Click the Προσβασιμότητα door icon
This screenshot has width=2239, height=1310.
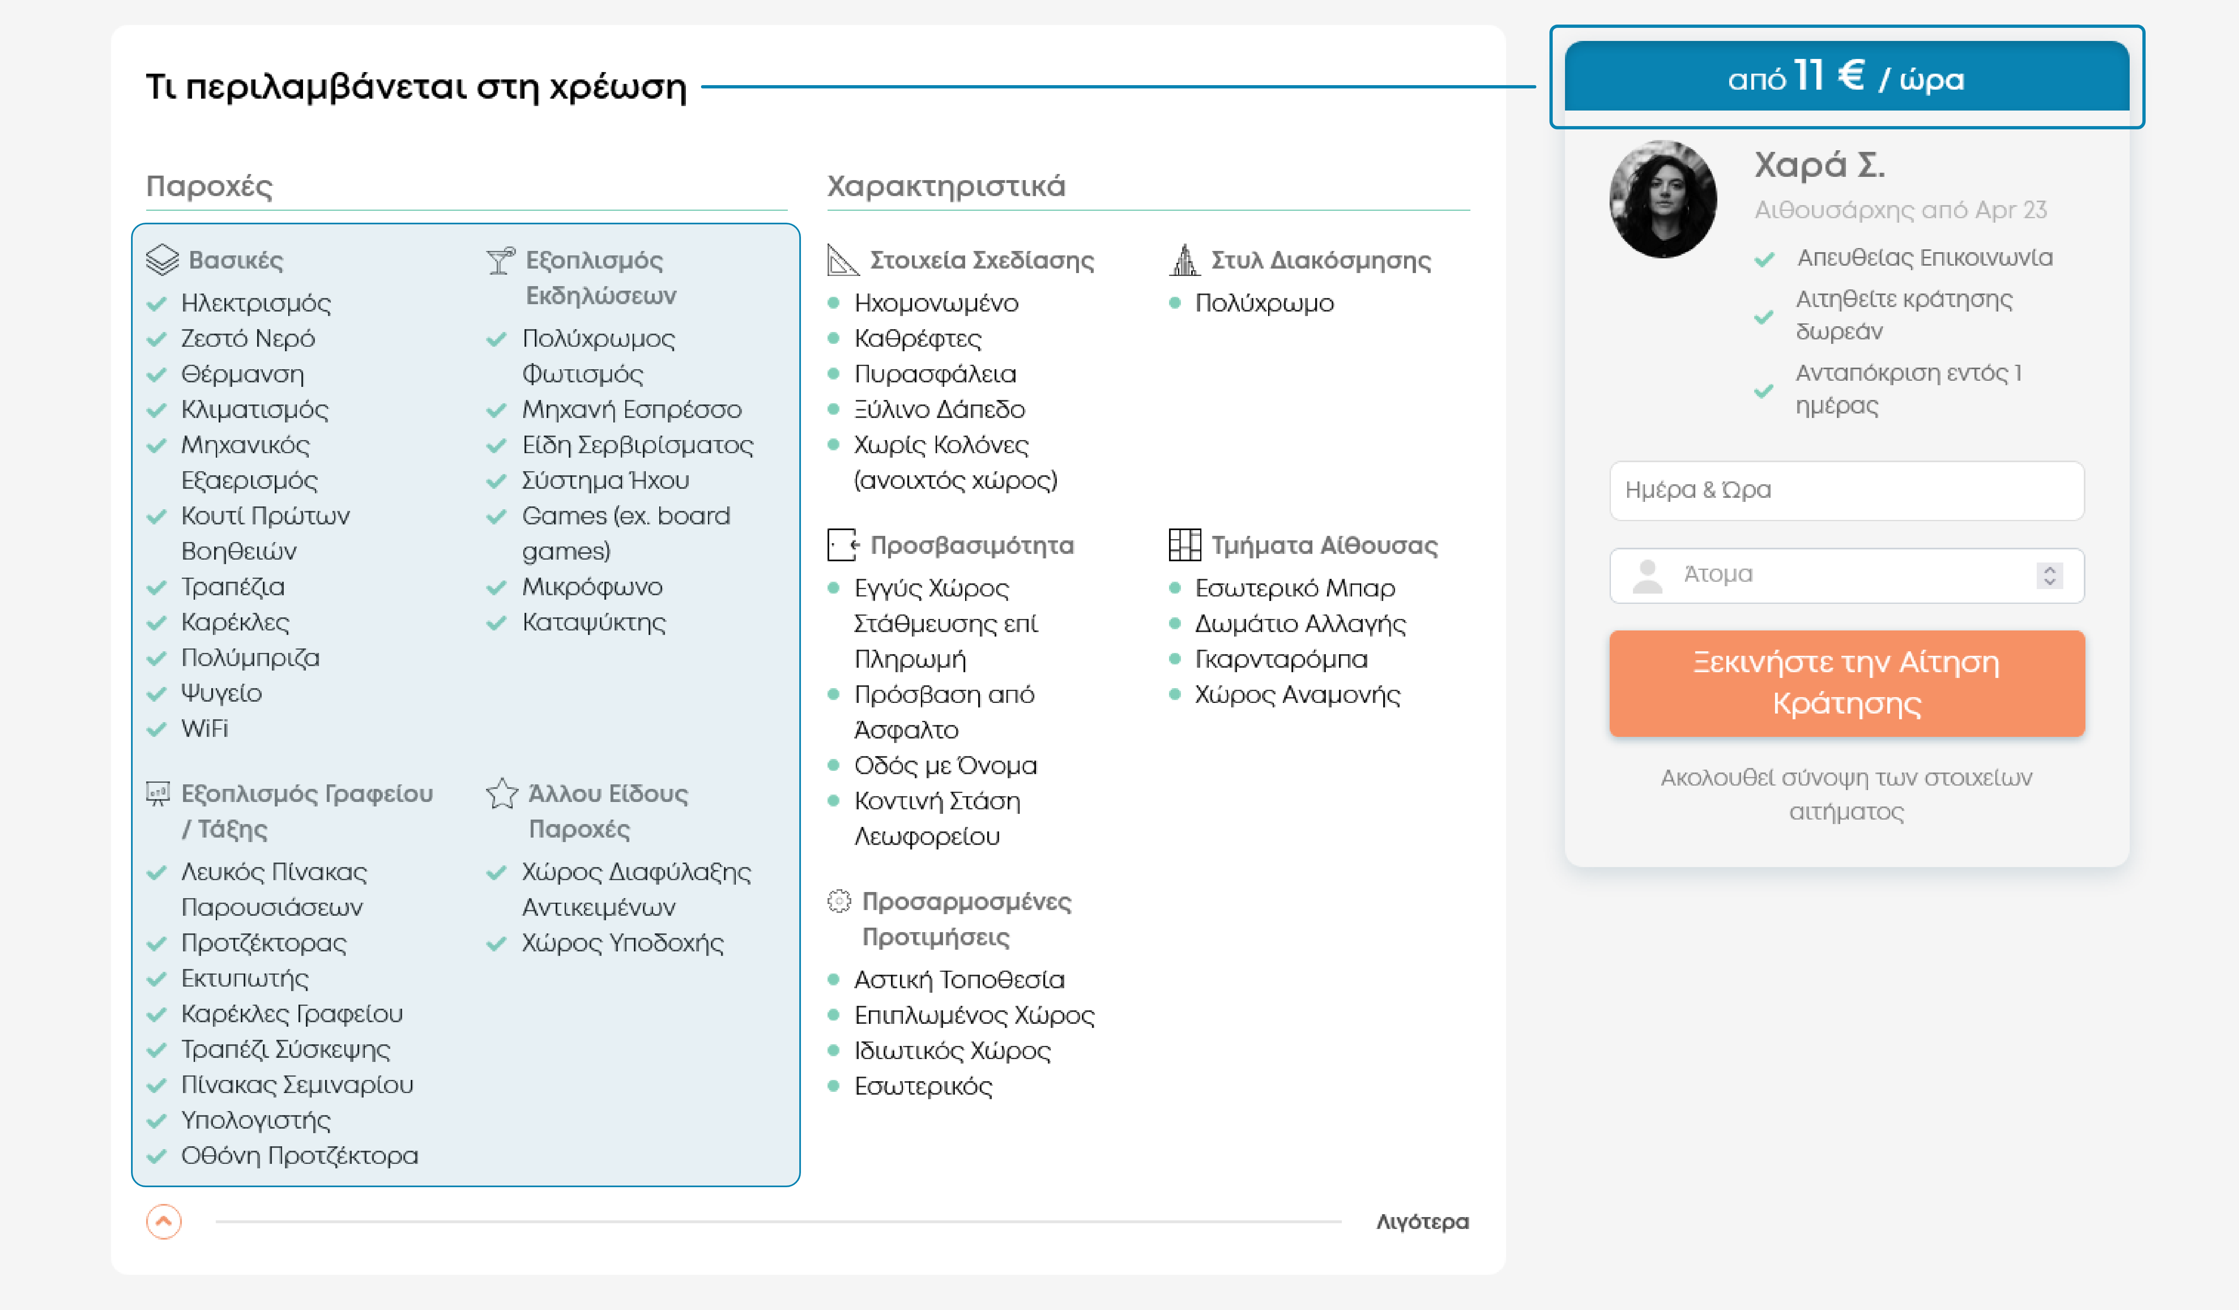(x=842, y=544)
